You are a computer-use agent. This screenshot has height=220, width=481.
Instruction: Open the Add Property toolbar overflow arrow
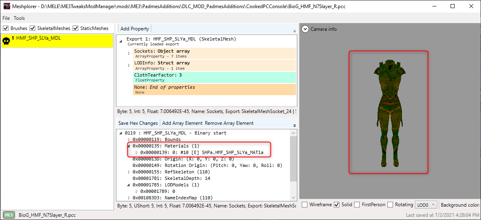294,31
